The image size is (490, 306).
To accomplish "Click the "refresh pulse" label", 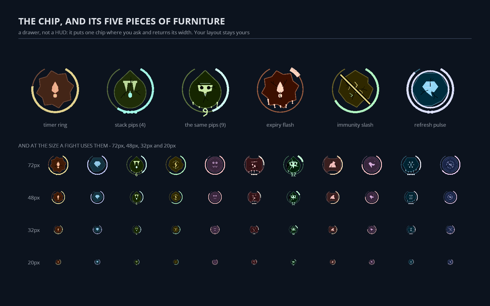I will coord(430,125).
